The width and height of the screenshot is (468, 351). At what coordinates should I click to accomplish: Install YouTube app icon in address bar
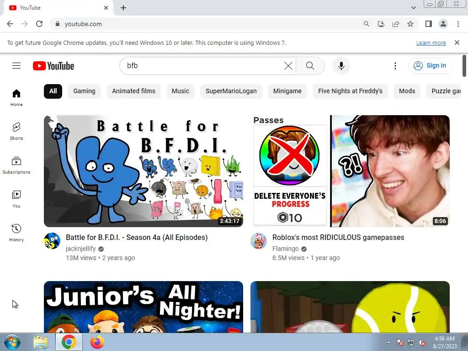(x=381, y=24)
